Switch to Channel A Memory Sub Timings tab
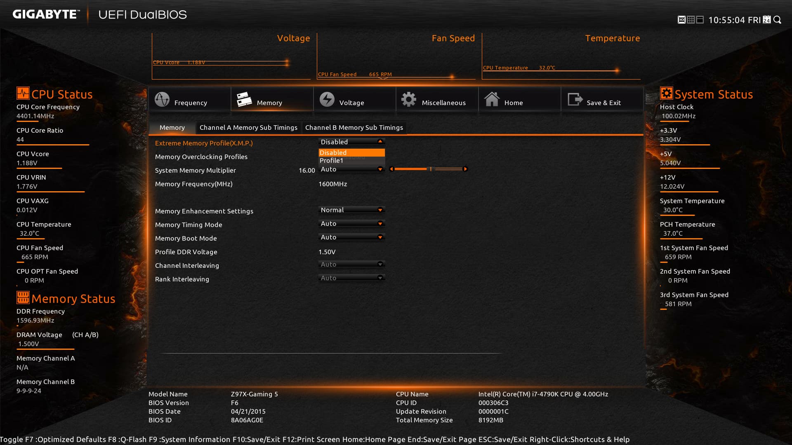 tap(248, 128)
